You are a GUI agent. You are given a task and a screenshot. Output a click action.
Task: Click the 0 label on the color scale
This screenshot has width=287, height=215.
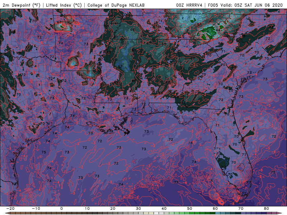tap(61, 209)
